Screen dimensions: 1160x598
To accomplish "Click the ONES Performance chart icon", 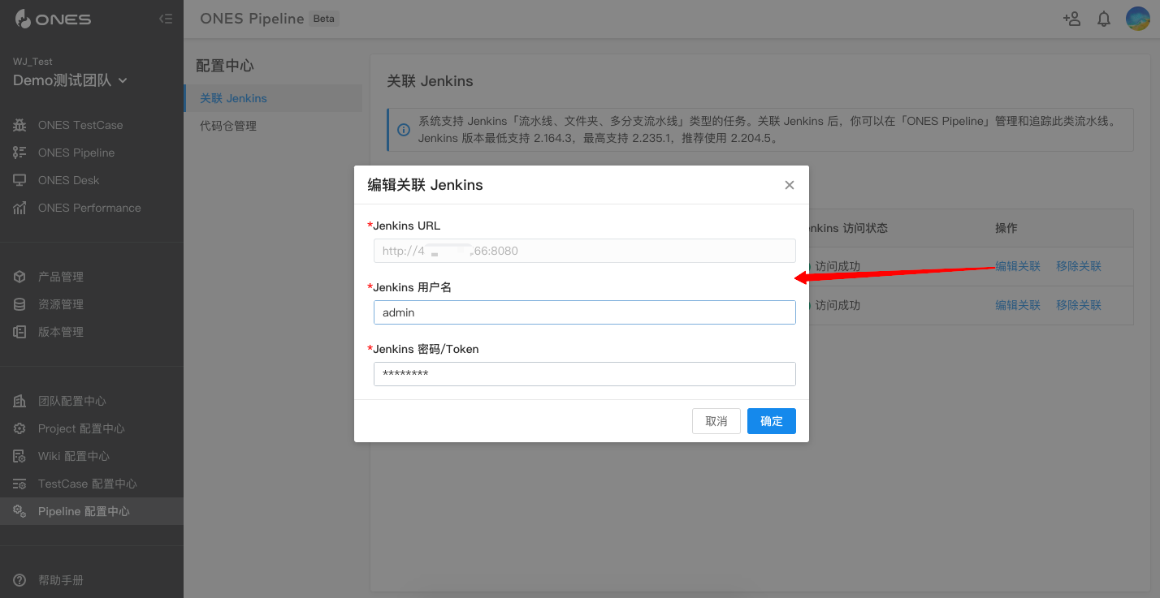I will (19, 208).
